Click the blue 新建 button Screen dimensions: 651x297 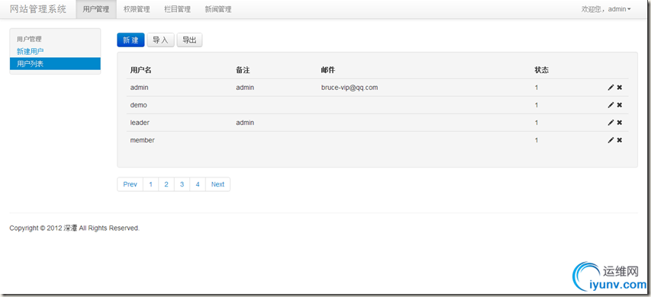pyautogui.click(x=131, y=40)
